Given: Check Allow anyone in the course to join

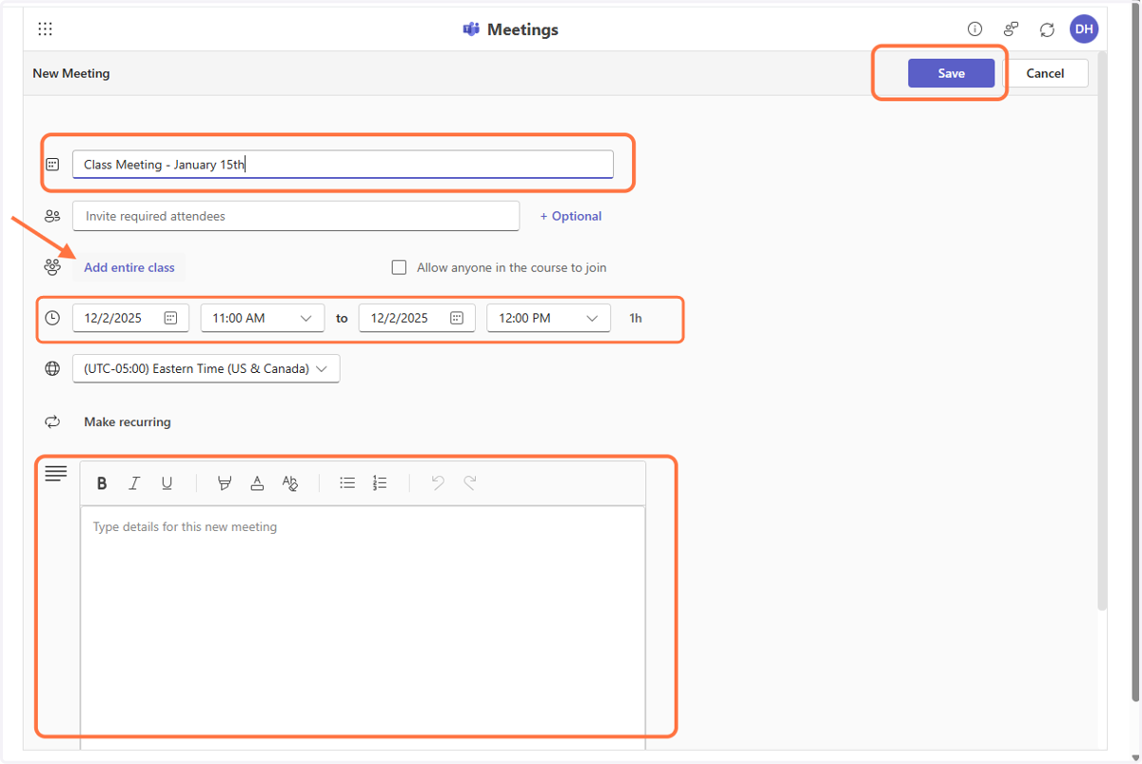Looking at the screenshot, I should pos(400,267).
